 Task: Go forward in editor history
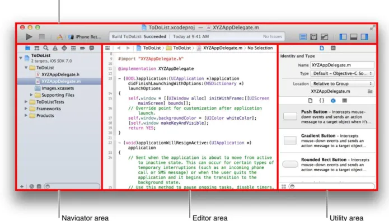(x=128, y=48)
